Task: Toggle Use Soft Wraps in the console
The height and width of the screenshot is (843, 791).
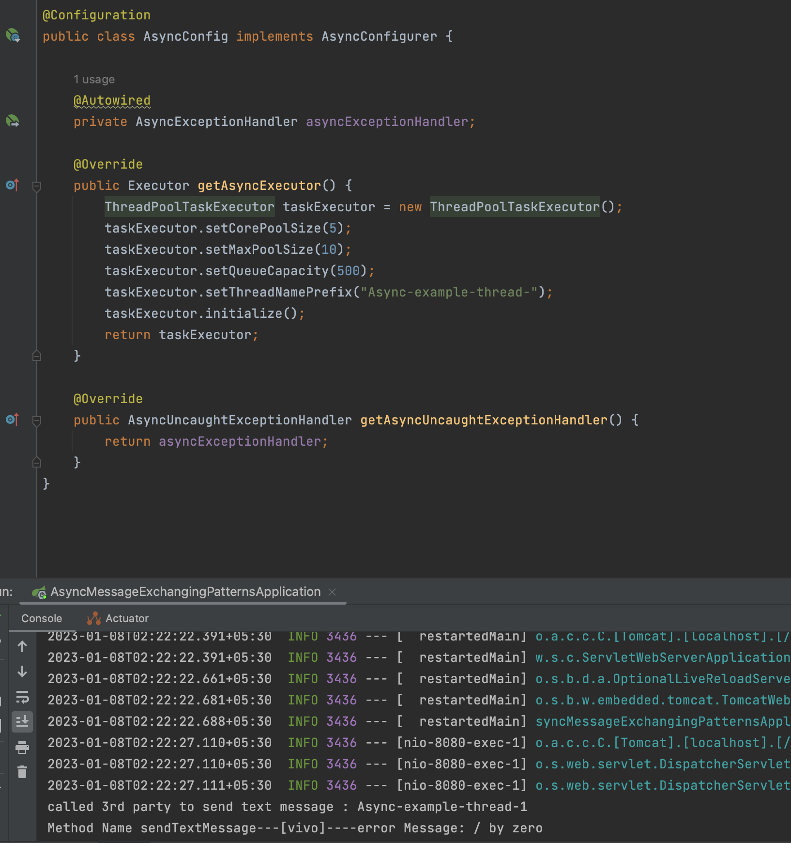Action: coord(22,698)
